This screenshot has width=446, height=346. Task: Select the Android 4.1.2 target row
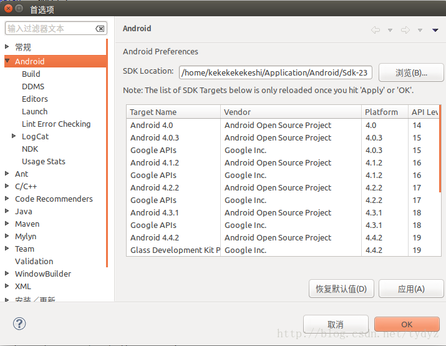[283, 162]
